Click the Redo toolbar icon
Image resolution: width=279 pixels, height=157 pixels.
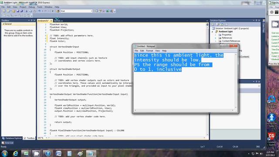[45, 11]
